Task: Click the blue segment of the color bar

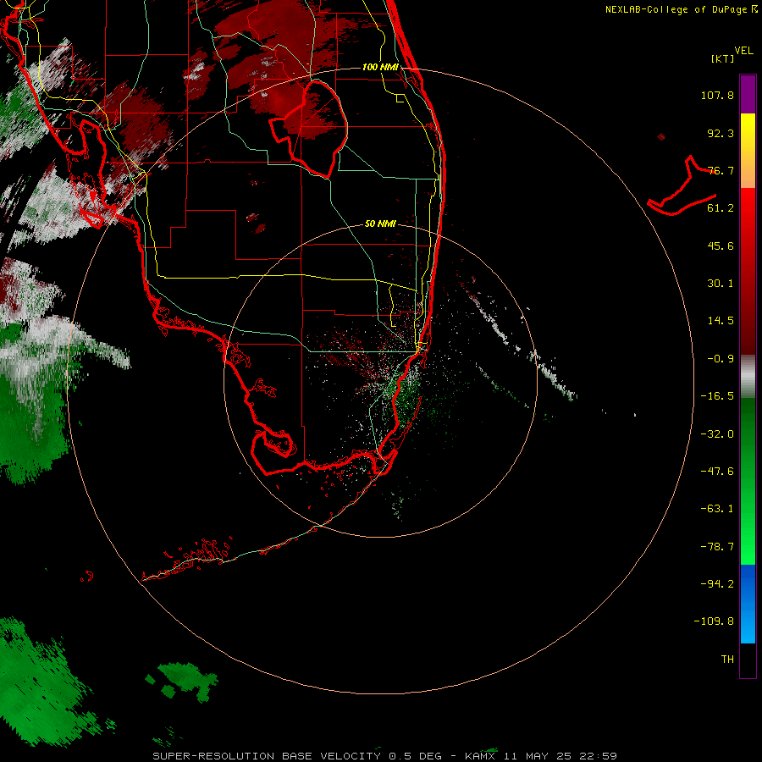Action: click(748, 604)
